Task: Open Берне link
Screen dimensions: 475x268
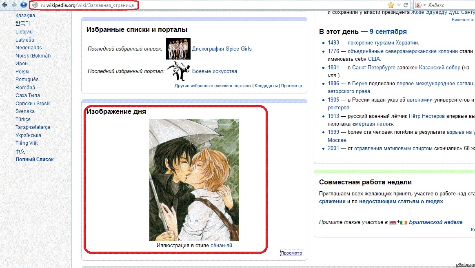Action: [x=360, y=84]
